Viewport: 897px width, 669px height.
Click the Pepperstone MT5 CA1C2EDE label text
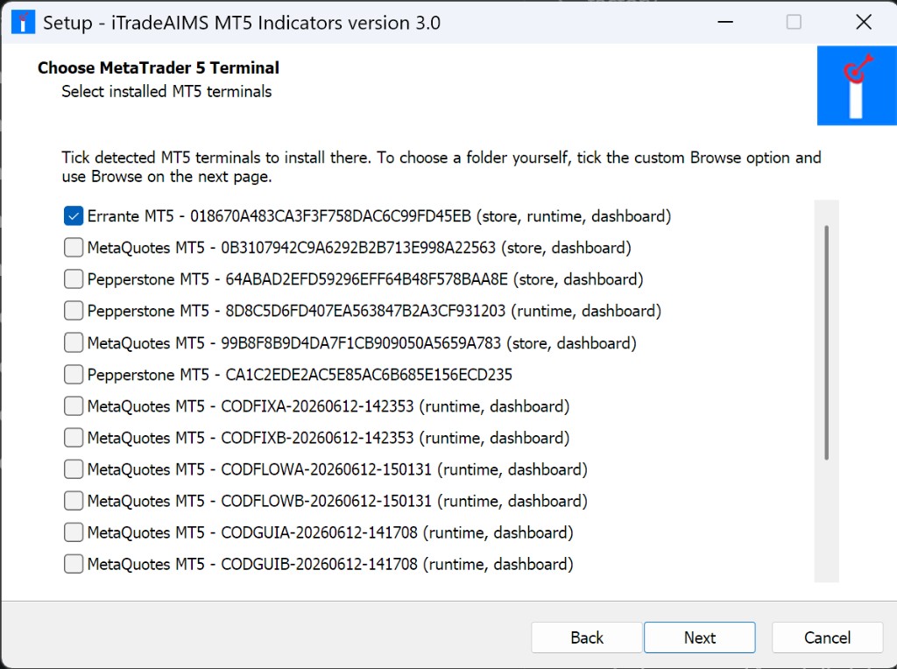(x=300, y=375)
